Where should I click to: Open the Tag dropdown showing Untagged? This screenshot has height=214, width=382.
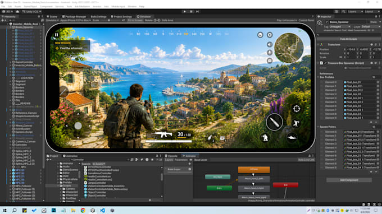tap(340, 26)
